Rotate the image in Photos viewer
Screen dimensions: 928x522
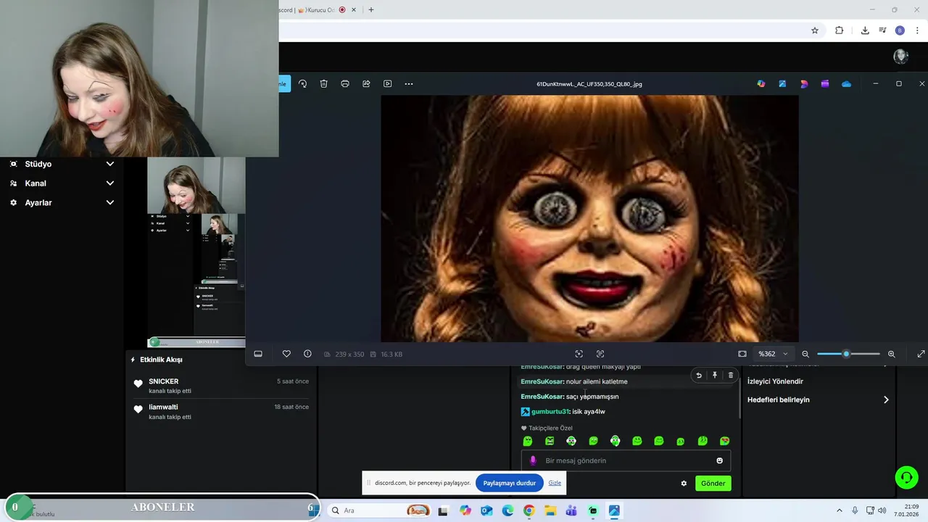pos(302,84)
